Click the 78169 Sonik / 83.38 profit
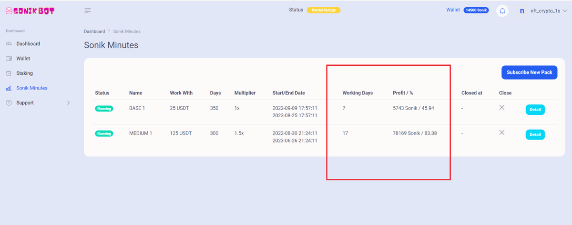 (x=415, y=133)
